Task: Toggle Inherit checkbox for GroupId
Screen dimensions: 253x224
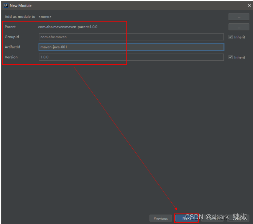Action: pyautogui.click(x=230, y=37)
